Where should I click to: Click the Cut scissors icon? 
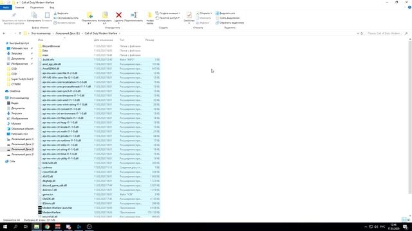[55, 13]
